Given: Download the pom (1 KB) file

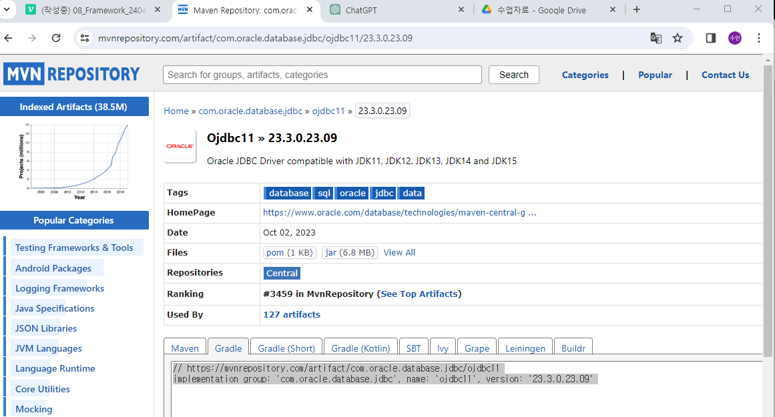Looking at the screenshot, I should [290, 252].
